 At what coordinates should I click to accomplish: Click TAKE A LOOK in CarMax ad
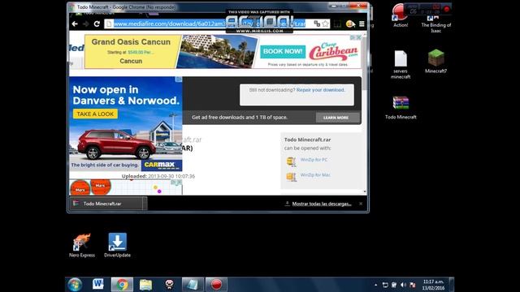point(95,114)
